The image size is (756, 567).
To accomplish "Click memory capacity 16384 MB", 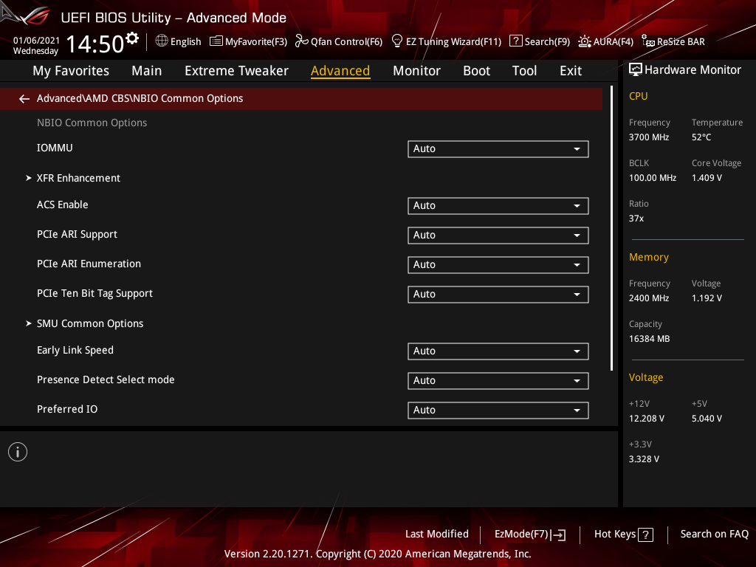I will point(650,339).
